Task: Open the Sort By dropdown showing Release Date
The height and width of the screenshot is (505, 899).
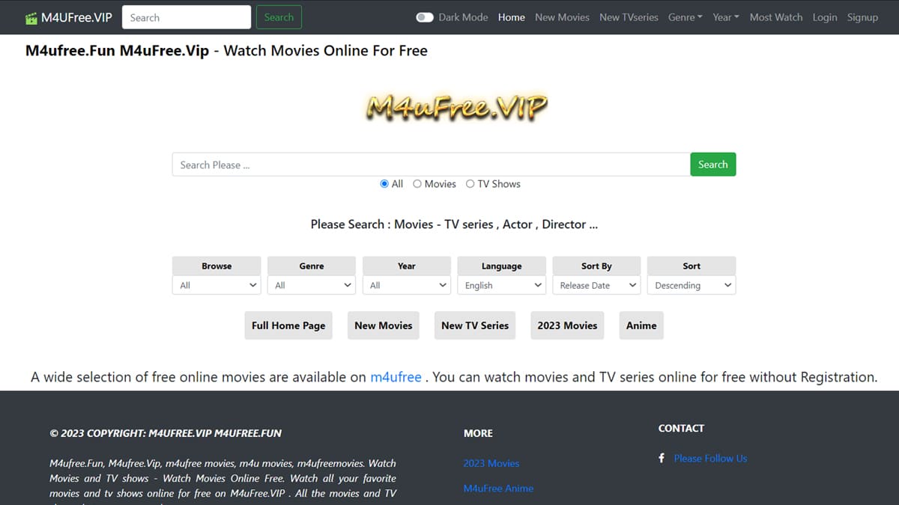Action: [596, 285]
